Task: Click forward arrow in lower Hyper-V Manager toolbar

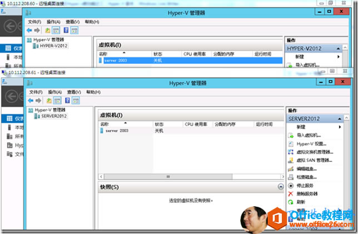Action: 38,101
